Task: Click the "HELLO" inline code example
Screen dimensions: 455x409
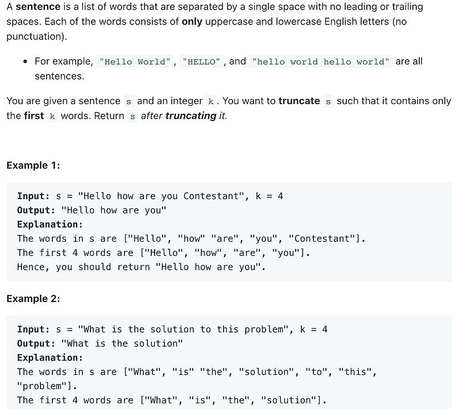Action: (201, 61)
